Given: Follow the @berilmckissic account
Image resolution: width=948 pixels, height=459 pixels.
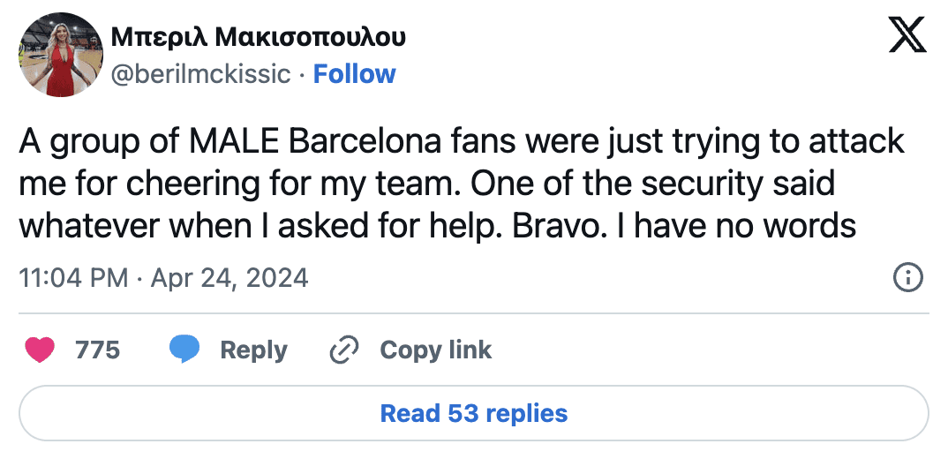Looking at the screenshot, I should 355,74.
